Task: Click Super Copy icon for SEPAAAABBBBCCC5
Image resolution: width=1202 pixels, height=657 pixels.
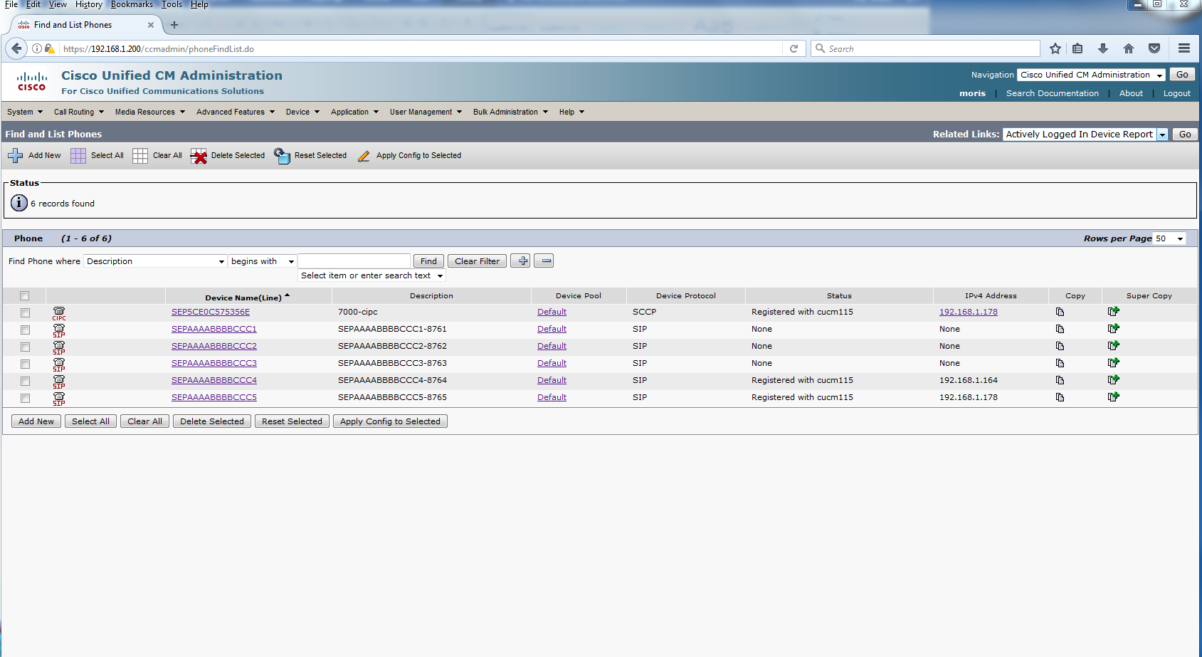Action: point(1114,396)
